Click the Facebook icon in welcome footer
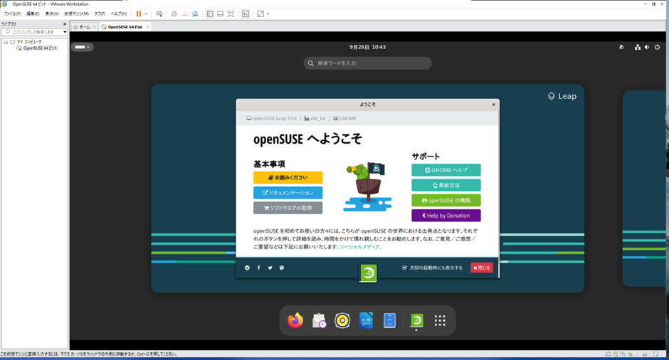The width and height of the screenshot is (669, 360). tap(258, 268)
